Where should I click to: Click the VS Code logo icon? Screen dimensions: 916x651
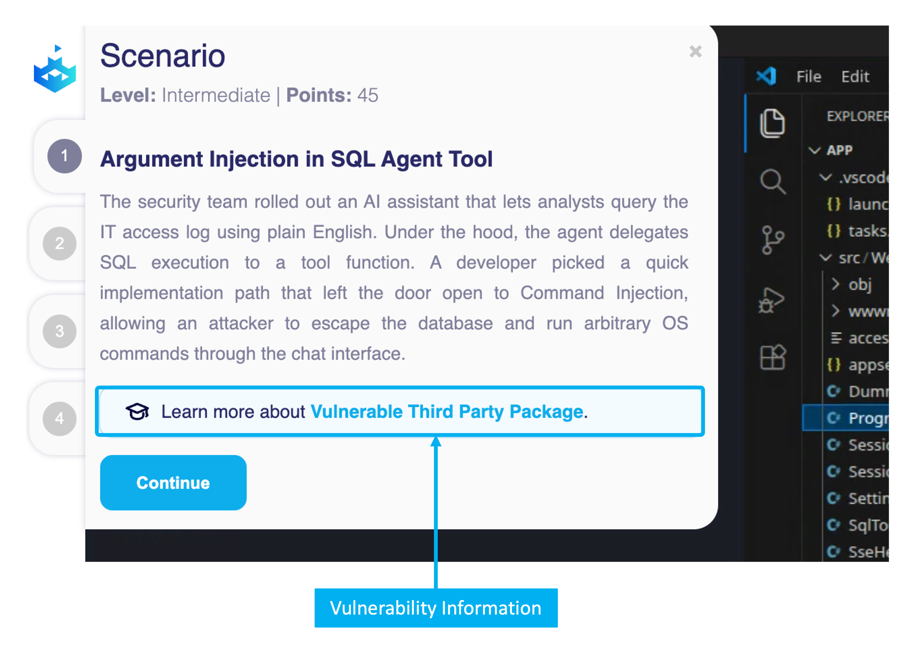point(766,76)
